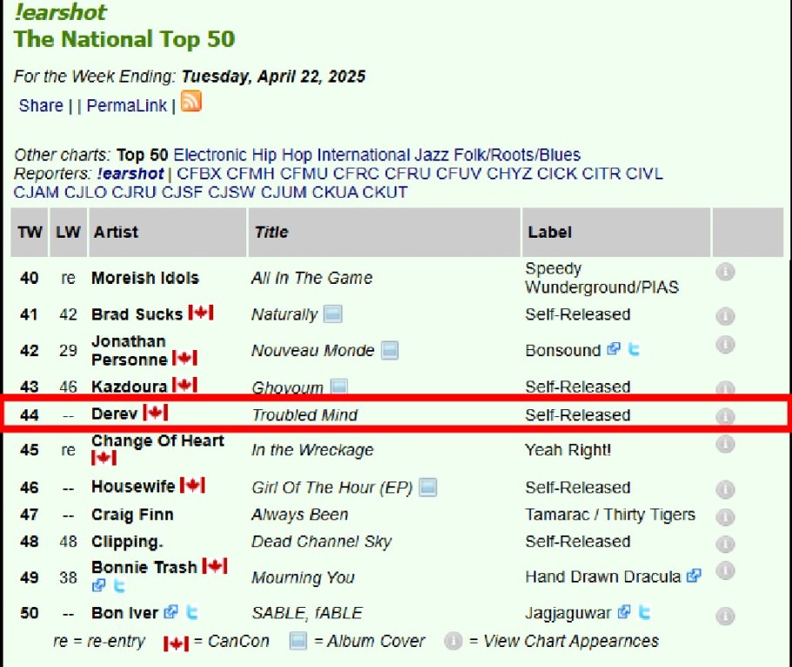This screenshot has height=667, width=792.
Task: Open external link beside Hand Drawn Dracula
Action: [694, 576]
